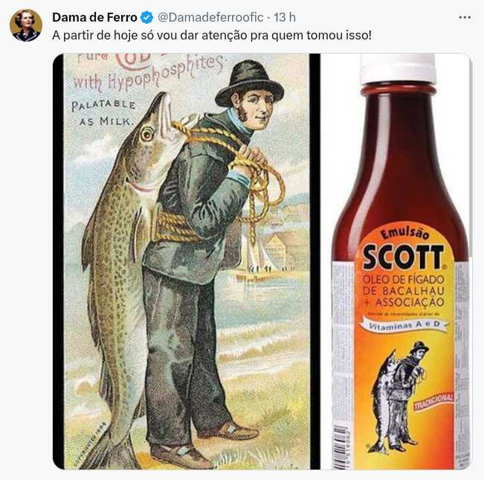Click the white bottle cap
The width and height of the screenshot is (484, 480).
398,68
